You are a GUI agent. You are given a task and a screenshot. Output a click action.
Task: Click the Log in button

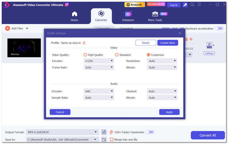(x=174, y=5)
